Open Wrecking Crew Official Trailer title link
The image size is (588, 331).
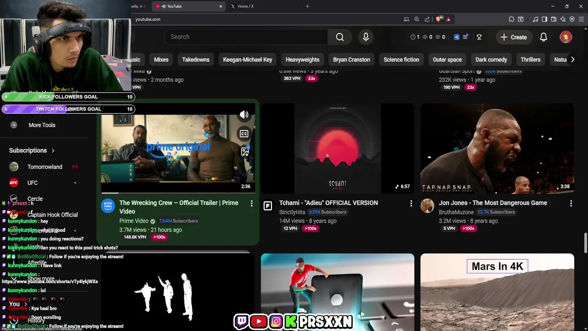click(x=179, y=207)
